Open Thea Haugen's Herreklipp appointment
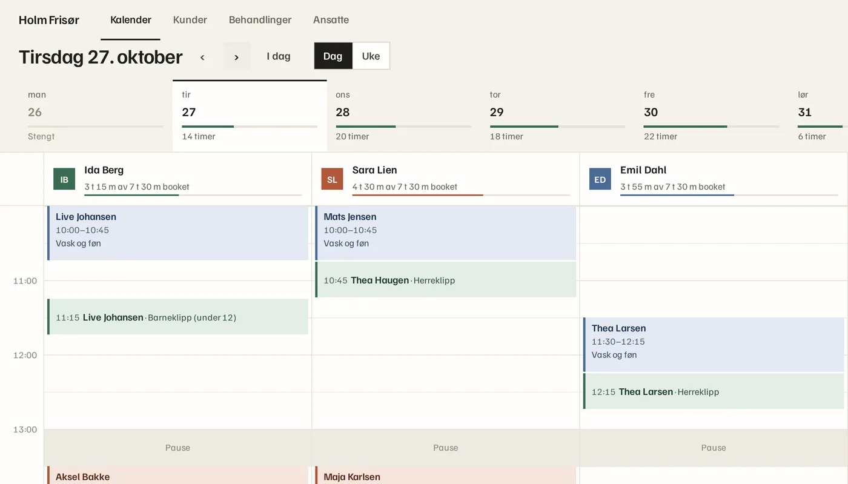 click(x=446, y=280)
